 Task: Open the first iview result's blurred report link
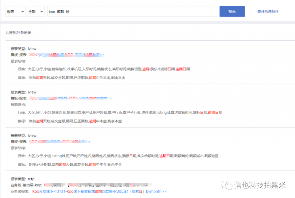[67, 55]
